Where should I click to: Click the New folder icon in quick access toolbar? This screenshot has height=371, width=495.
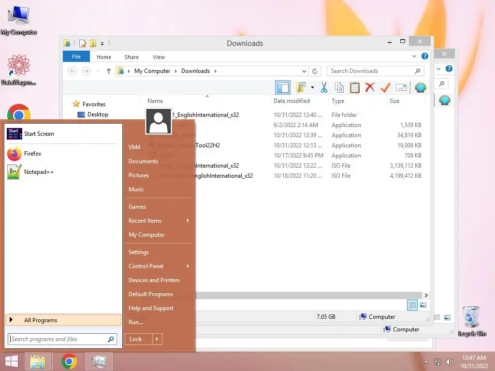pyautogui.click(x=93, y=43)
